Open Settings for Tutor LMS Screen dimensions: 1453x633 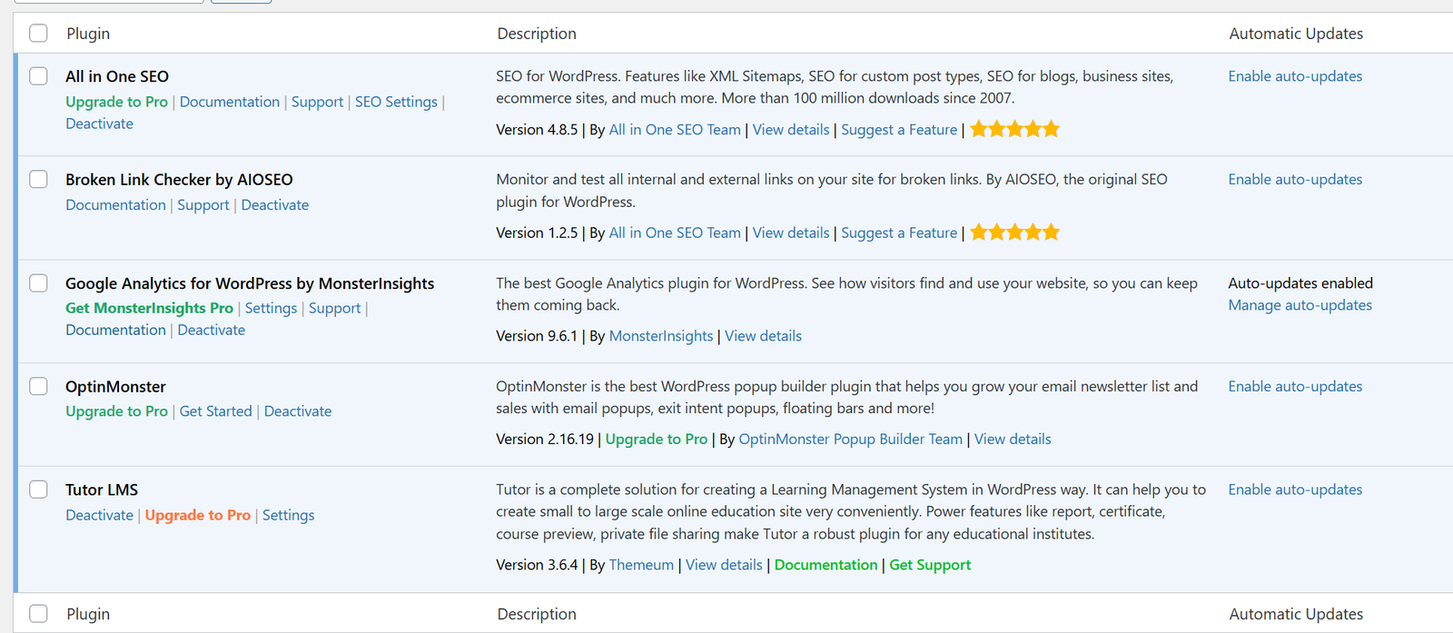click(x=289, y=515)
